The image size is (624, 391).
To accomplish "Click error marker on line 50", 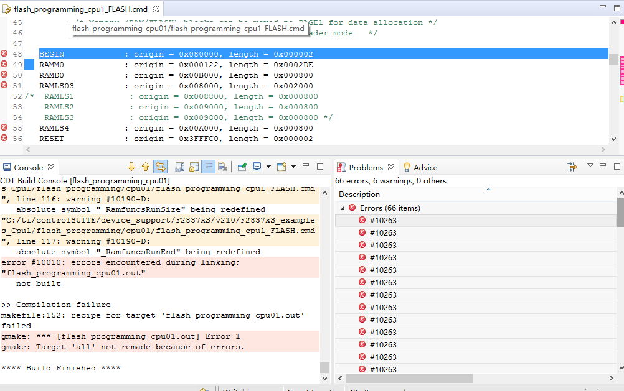I will [4, 75].
